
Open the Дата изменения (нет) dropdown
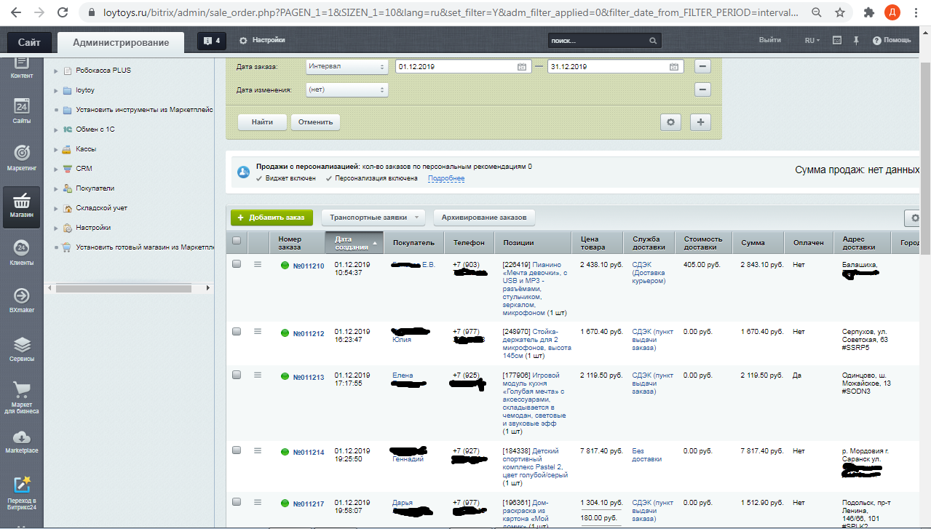click(x=347, y=90)
